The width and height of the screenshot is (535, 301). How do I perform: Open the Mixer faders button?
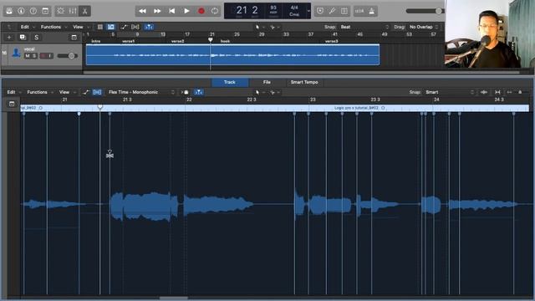(73, 11)
